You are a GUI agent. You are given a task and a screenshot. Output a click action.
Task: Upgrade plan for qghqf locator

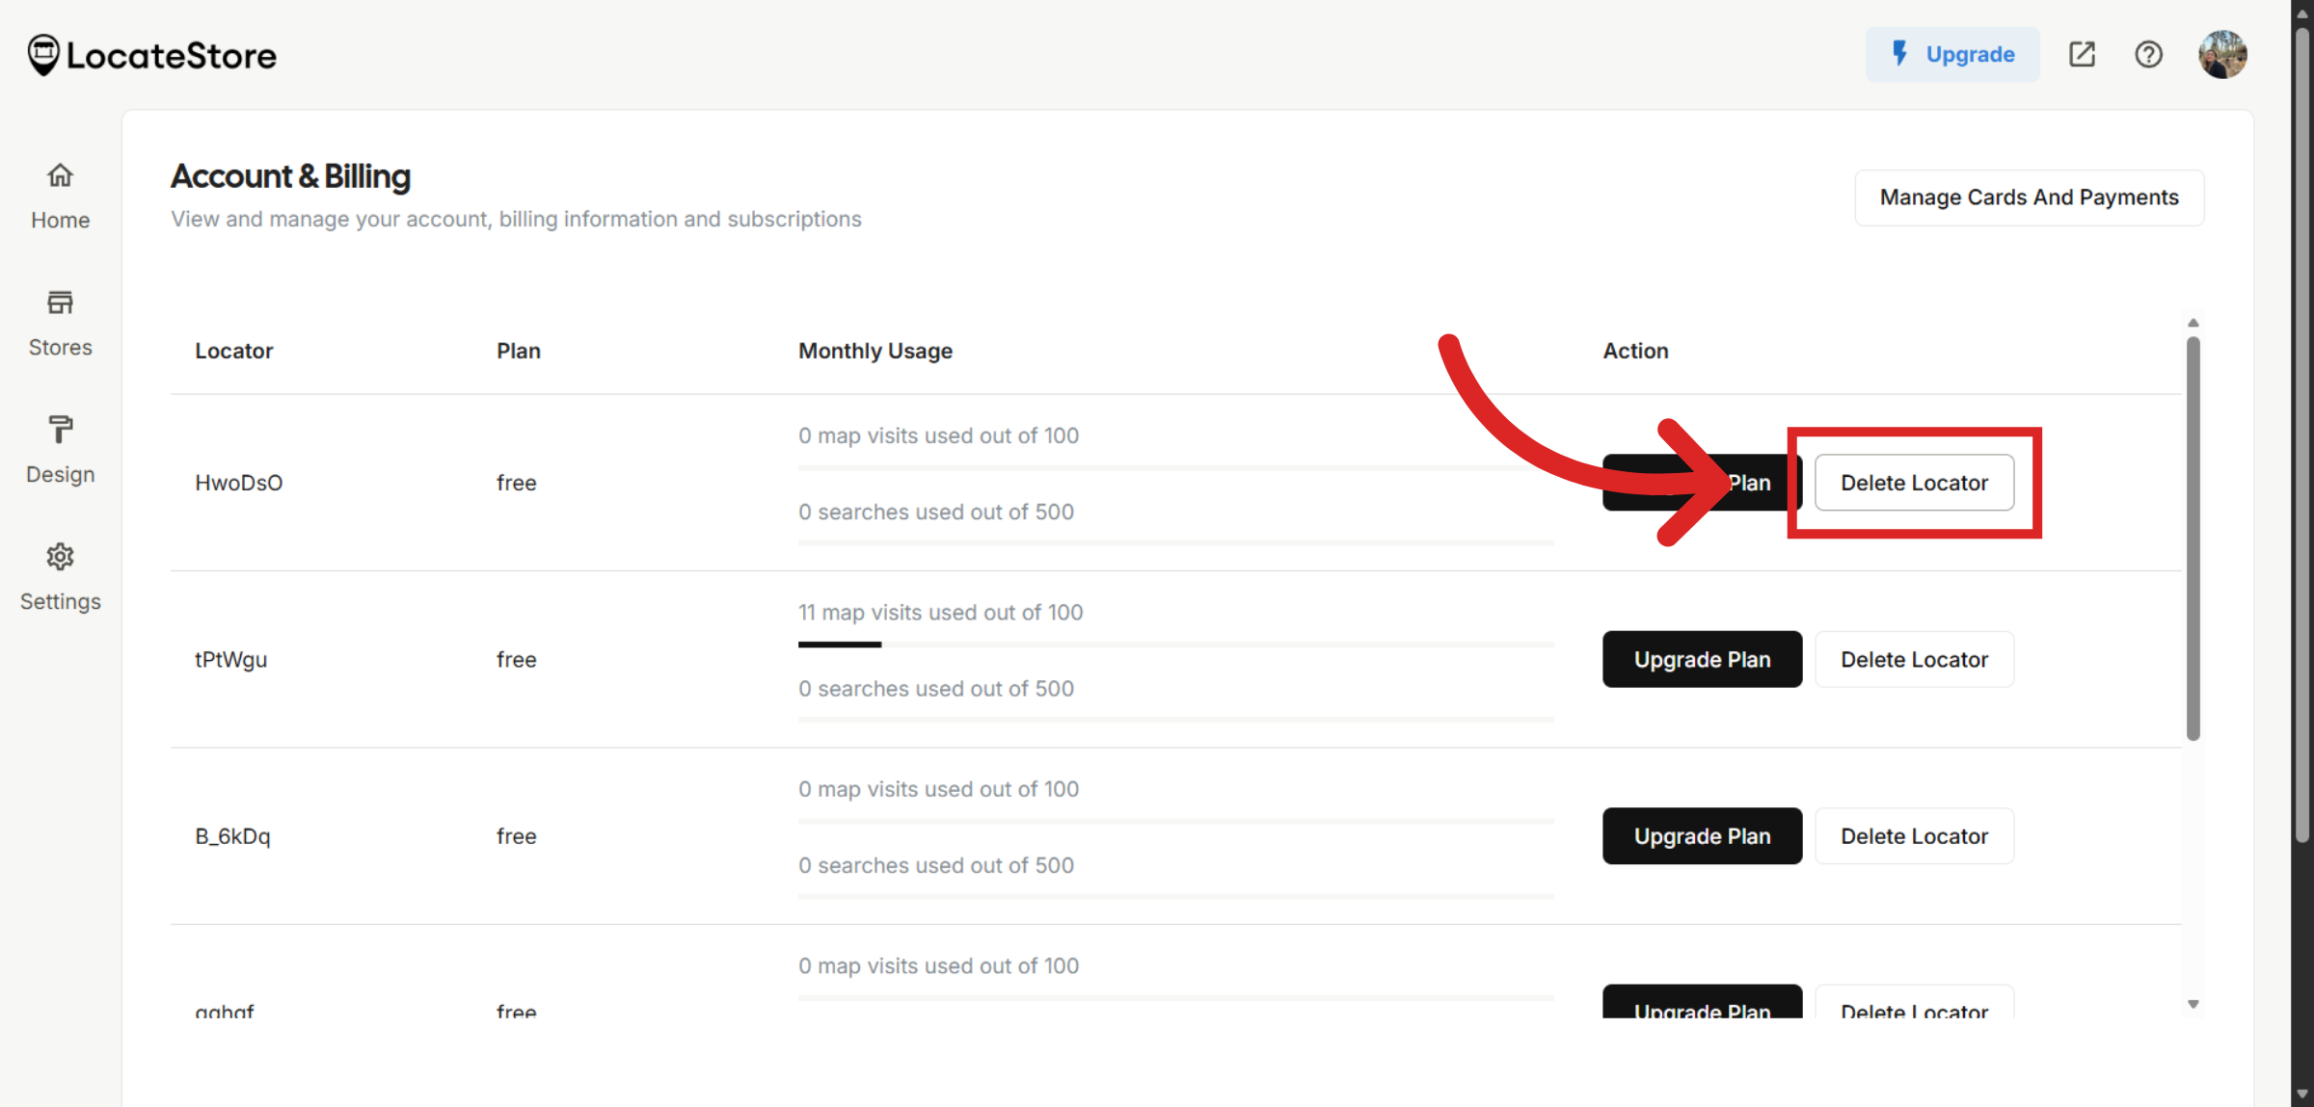[x=1702, y=1009]
